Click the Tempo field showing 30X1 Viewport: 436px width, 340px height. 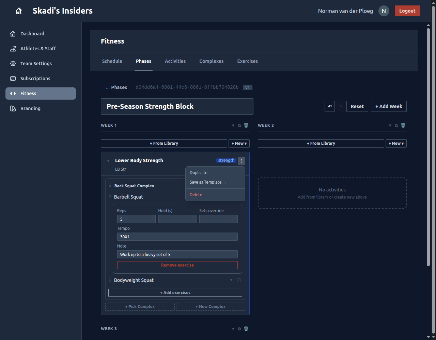(x=177, y=237)
